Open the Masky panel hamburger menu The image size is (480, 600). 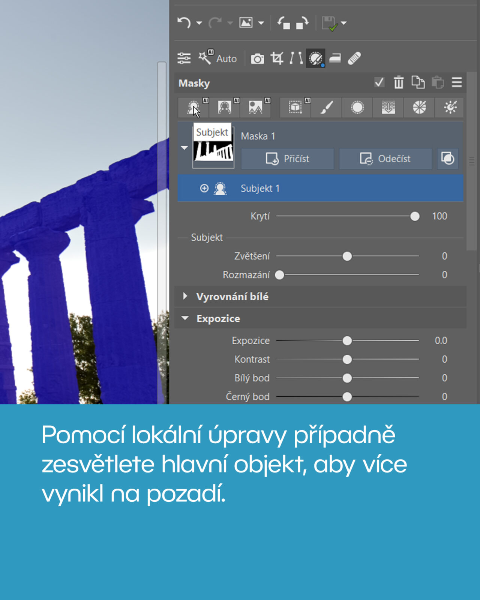(456, 82)
